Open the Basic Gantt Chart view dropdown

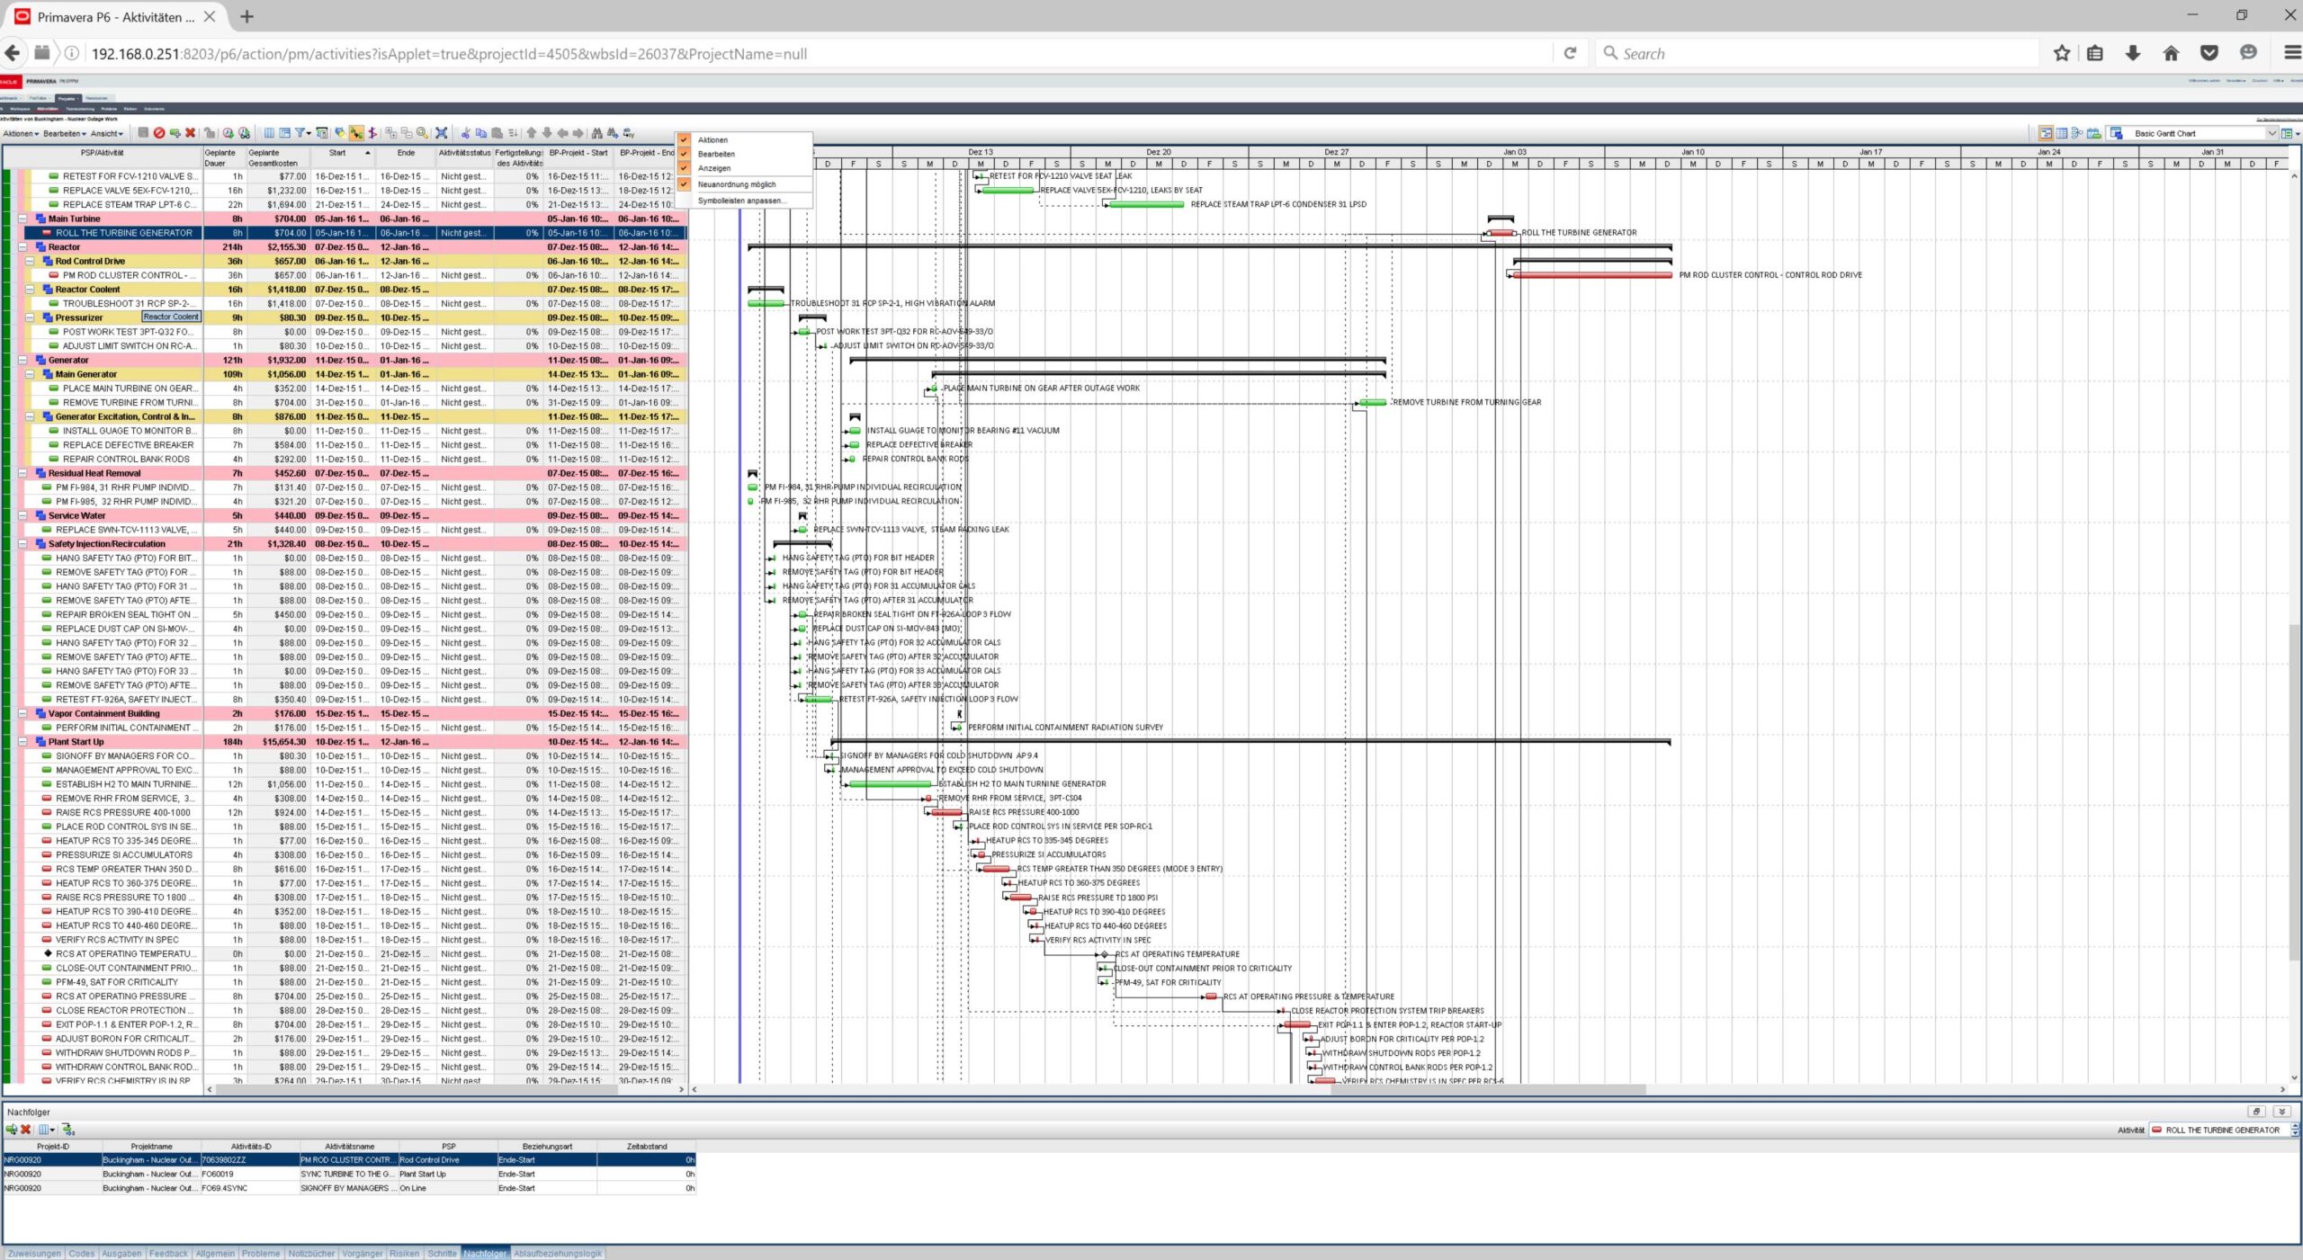[2272, 133]
